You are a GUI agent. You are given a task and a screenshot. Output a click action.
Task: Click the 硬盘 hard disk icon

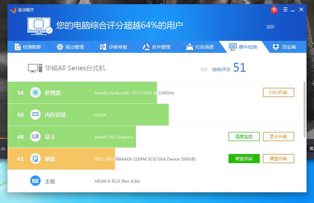pyautogui.click(x=35, y=159)
